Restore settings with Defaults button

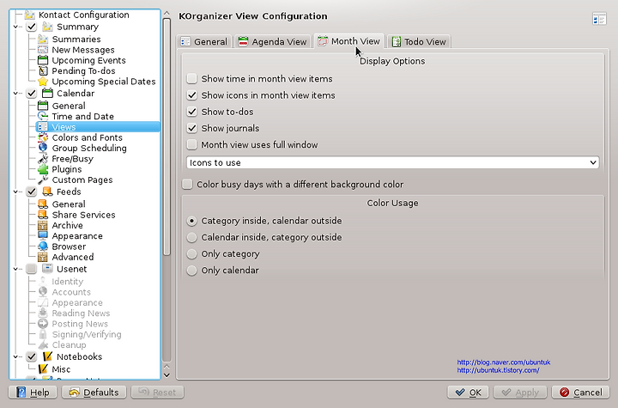(94, 393)
